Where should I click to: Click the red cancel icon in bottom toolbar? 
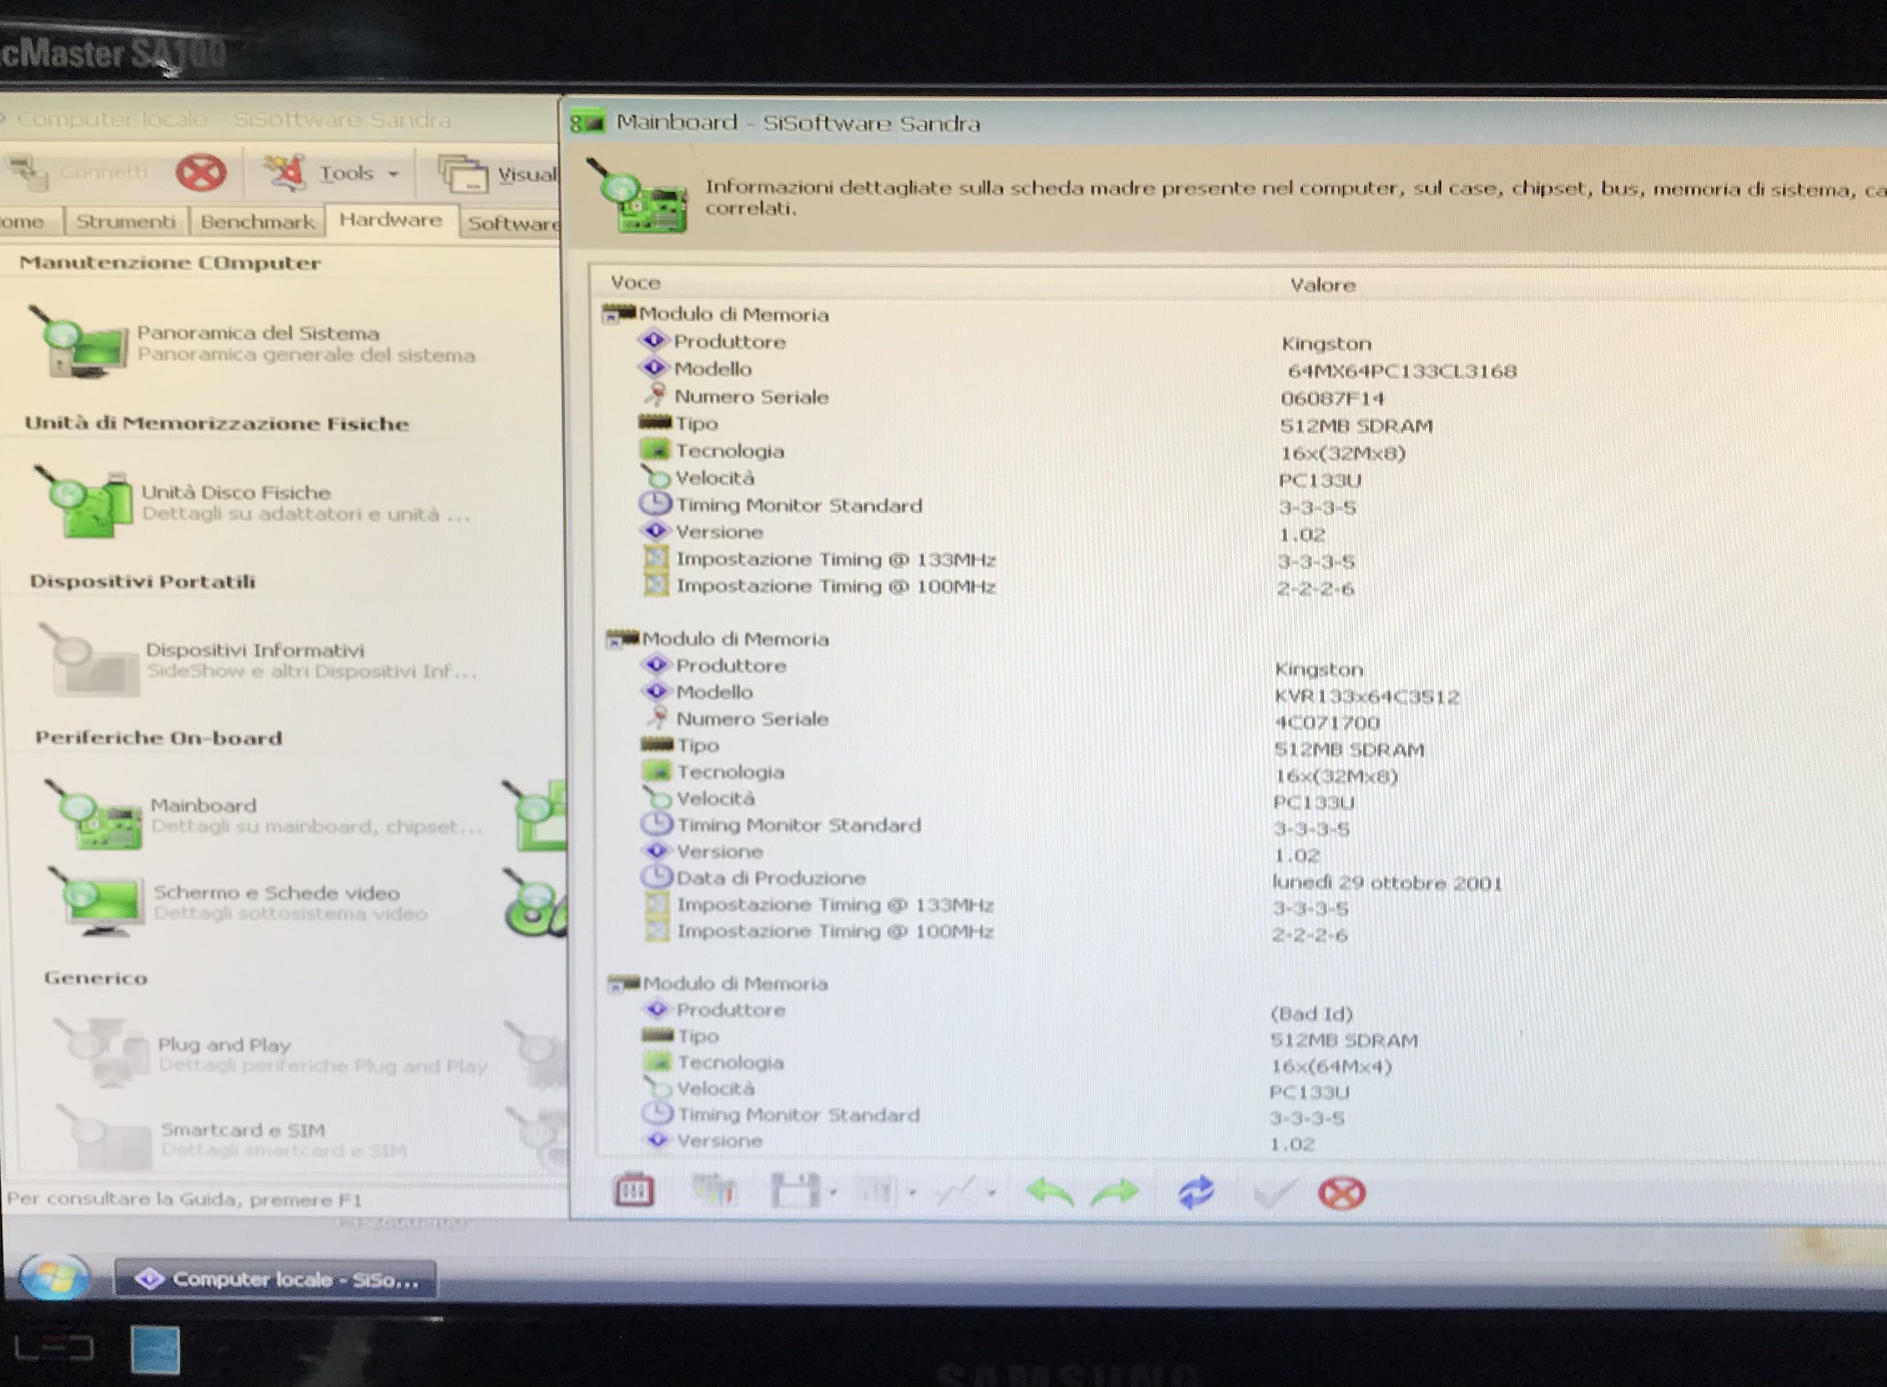click(1341, 1193)
